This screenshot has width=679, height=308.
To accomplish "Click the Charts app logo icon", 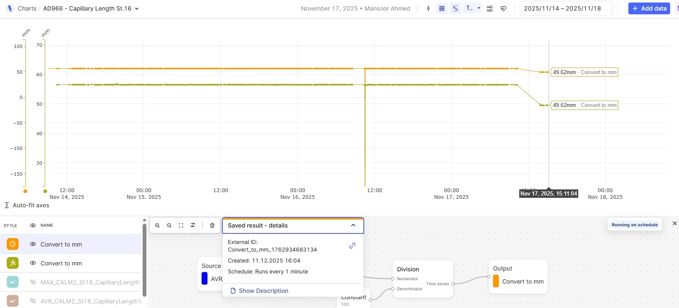I will pos(10,8).
